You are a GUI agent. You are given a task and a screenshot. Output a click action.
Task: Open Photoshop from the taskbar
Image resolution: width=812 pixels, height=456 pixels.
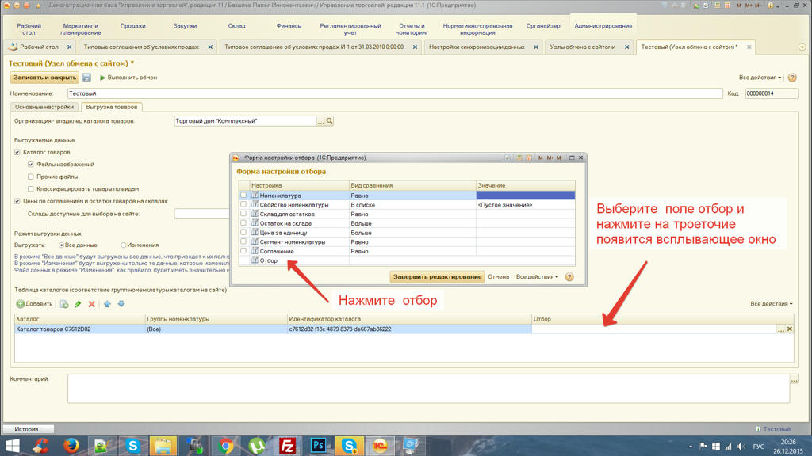click(318, 446)
